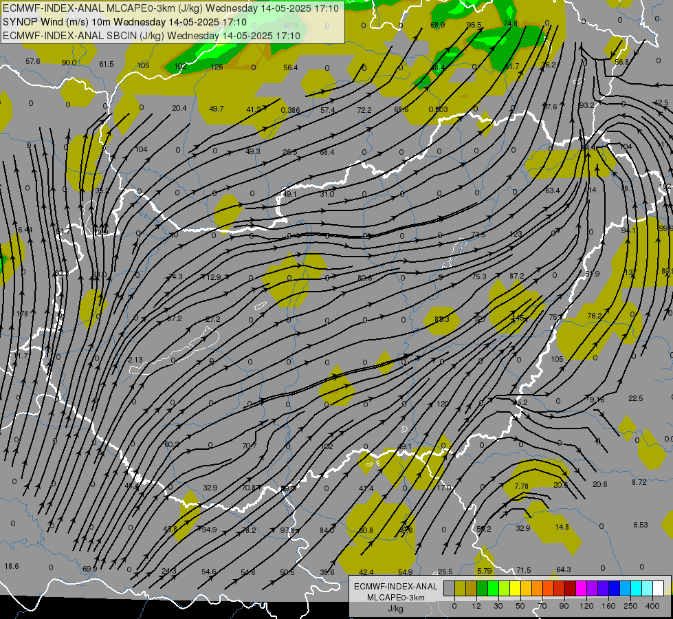Click the map value 126
Viewport: 673px width, 619px height.
(217, 67)
